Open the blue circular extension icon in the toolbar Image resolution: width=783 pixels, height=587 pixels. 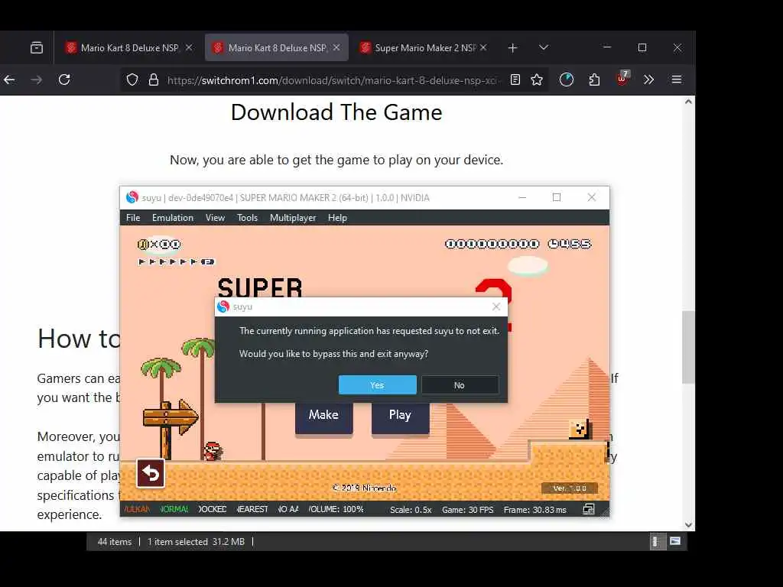tap(567, 79)
